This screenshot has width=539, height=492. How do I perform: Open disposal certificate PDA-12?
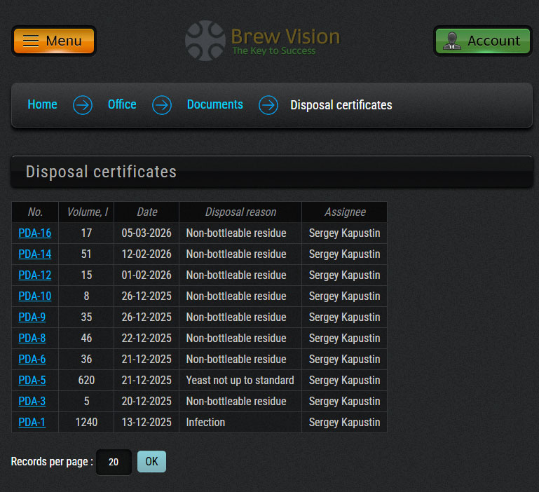[34, 275]
